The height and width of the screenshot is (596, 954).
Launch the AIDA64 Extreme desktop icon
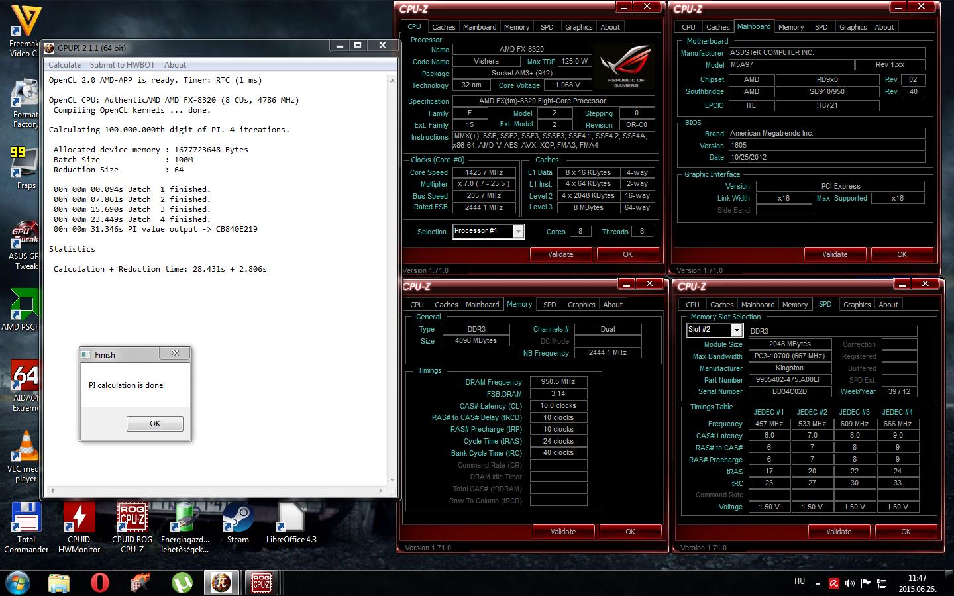coord(25,386)
